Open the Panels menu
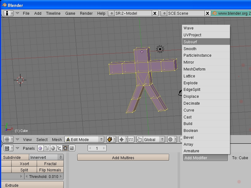This screenshot has width=251, height=188. point(29,148)
